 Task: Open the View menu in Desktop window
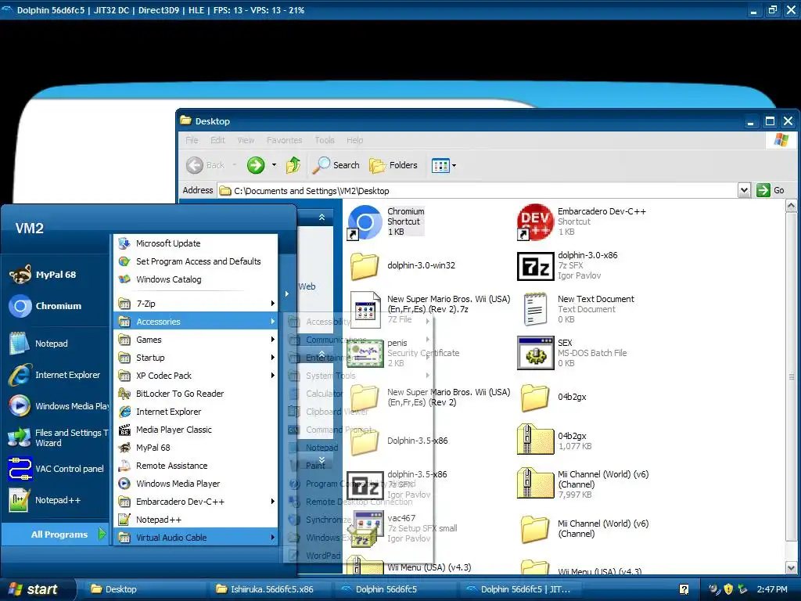point(246,140)
